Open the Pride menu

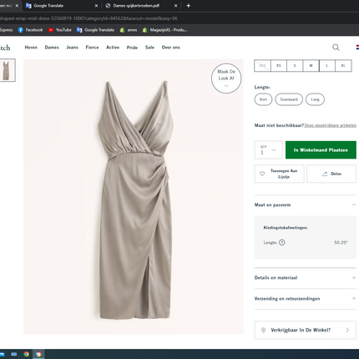[132, 48]
